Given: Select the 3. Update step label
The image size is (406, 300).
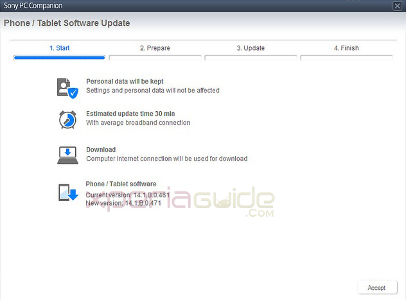Looking at the screenshot, I should click(251, 48).
